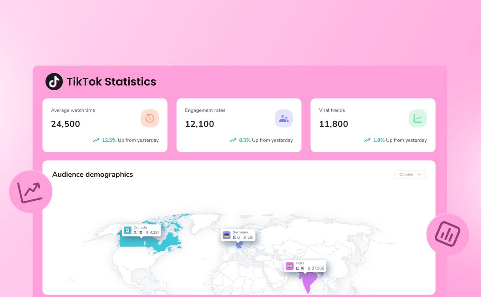The height and width of the screenshot is (297, 481).
Task: Click the trend arrow beside 1.8%
Action: tap(367, 140)
